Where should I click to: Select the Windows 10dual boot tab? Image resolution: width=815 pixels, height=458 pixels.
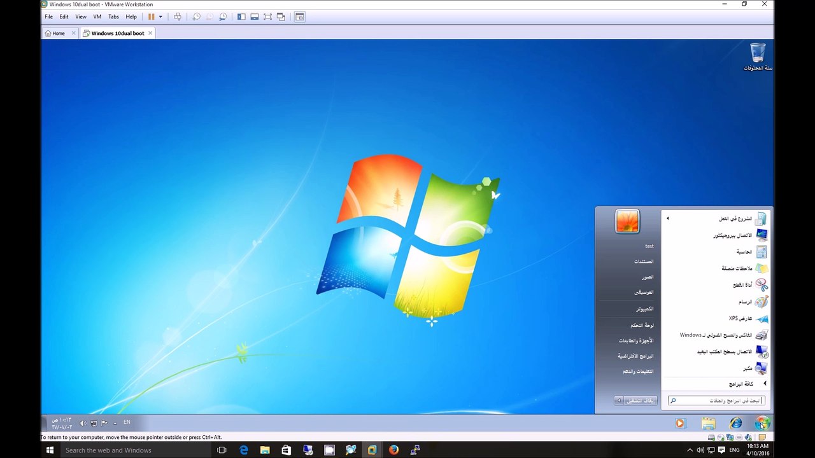point(118,33)
